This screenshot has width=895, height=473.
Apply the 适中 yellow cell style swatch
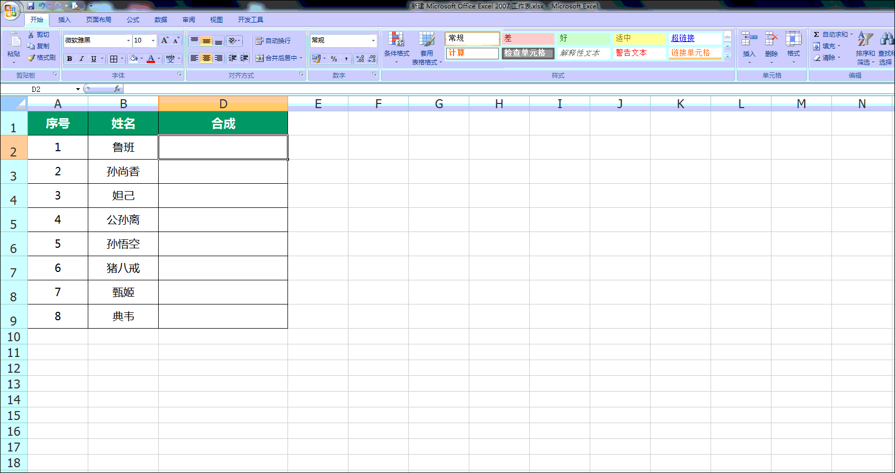(x=640, y=38)
